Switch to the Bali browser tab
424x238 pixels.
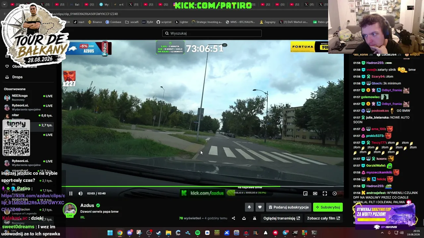75,5
